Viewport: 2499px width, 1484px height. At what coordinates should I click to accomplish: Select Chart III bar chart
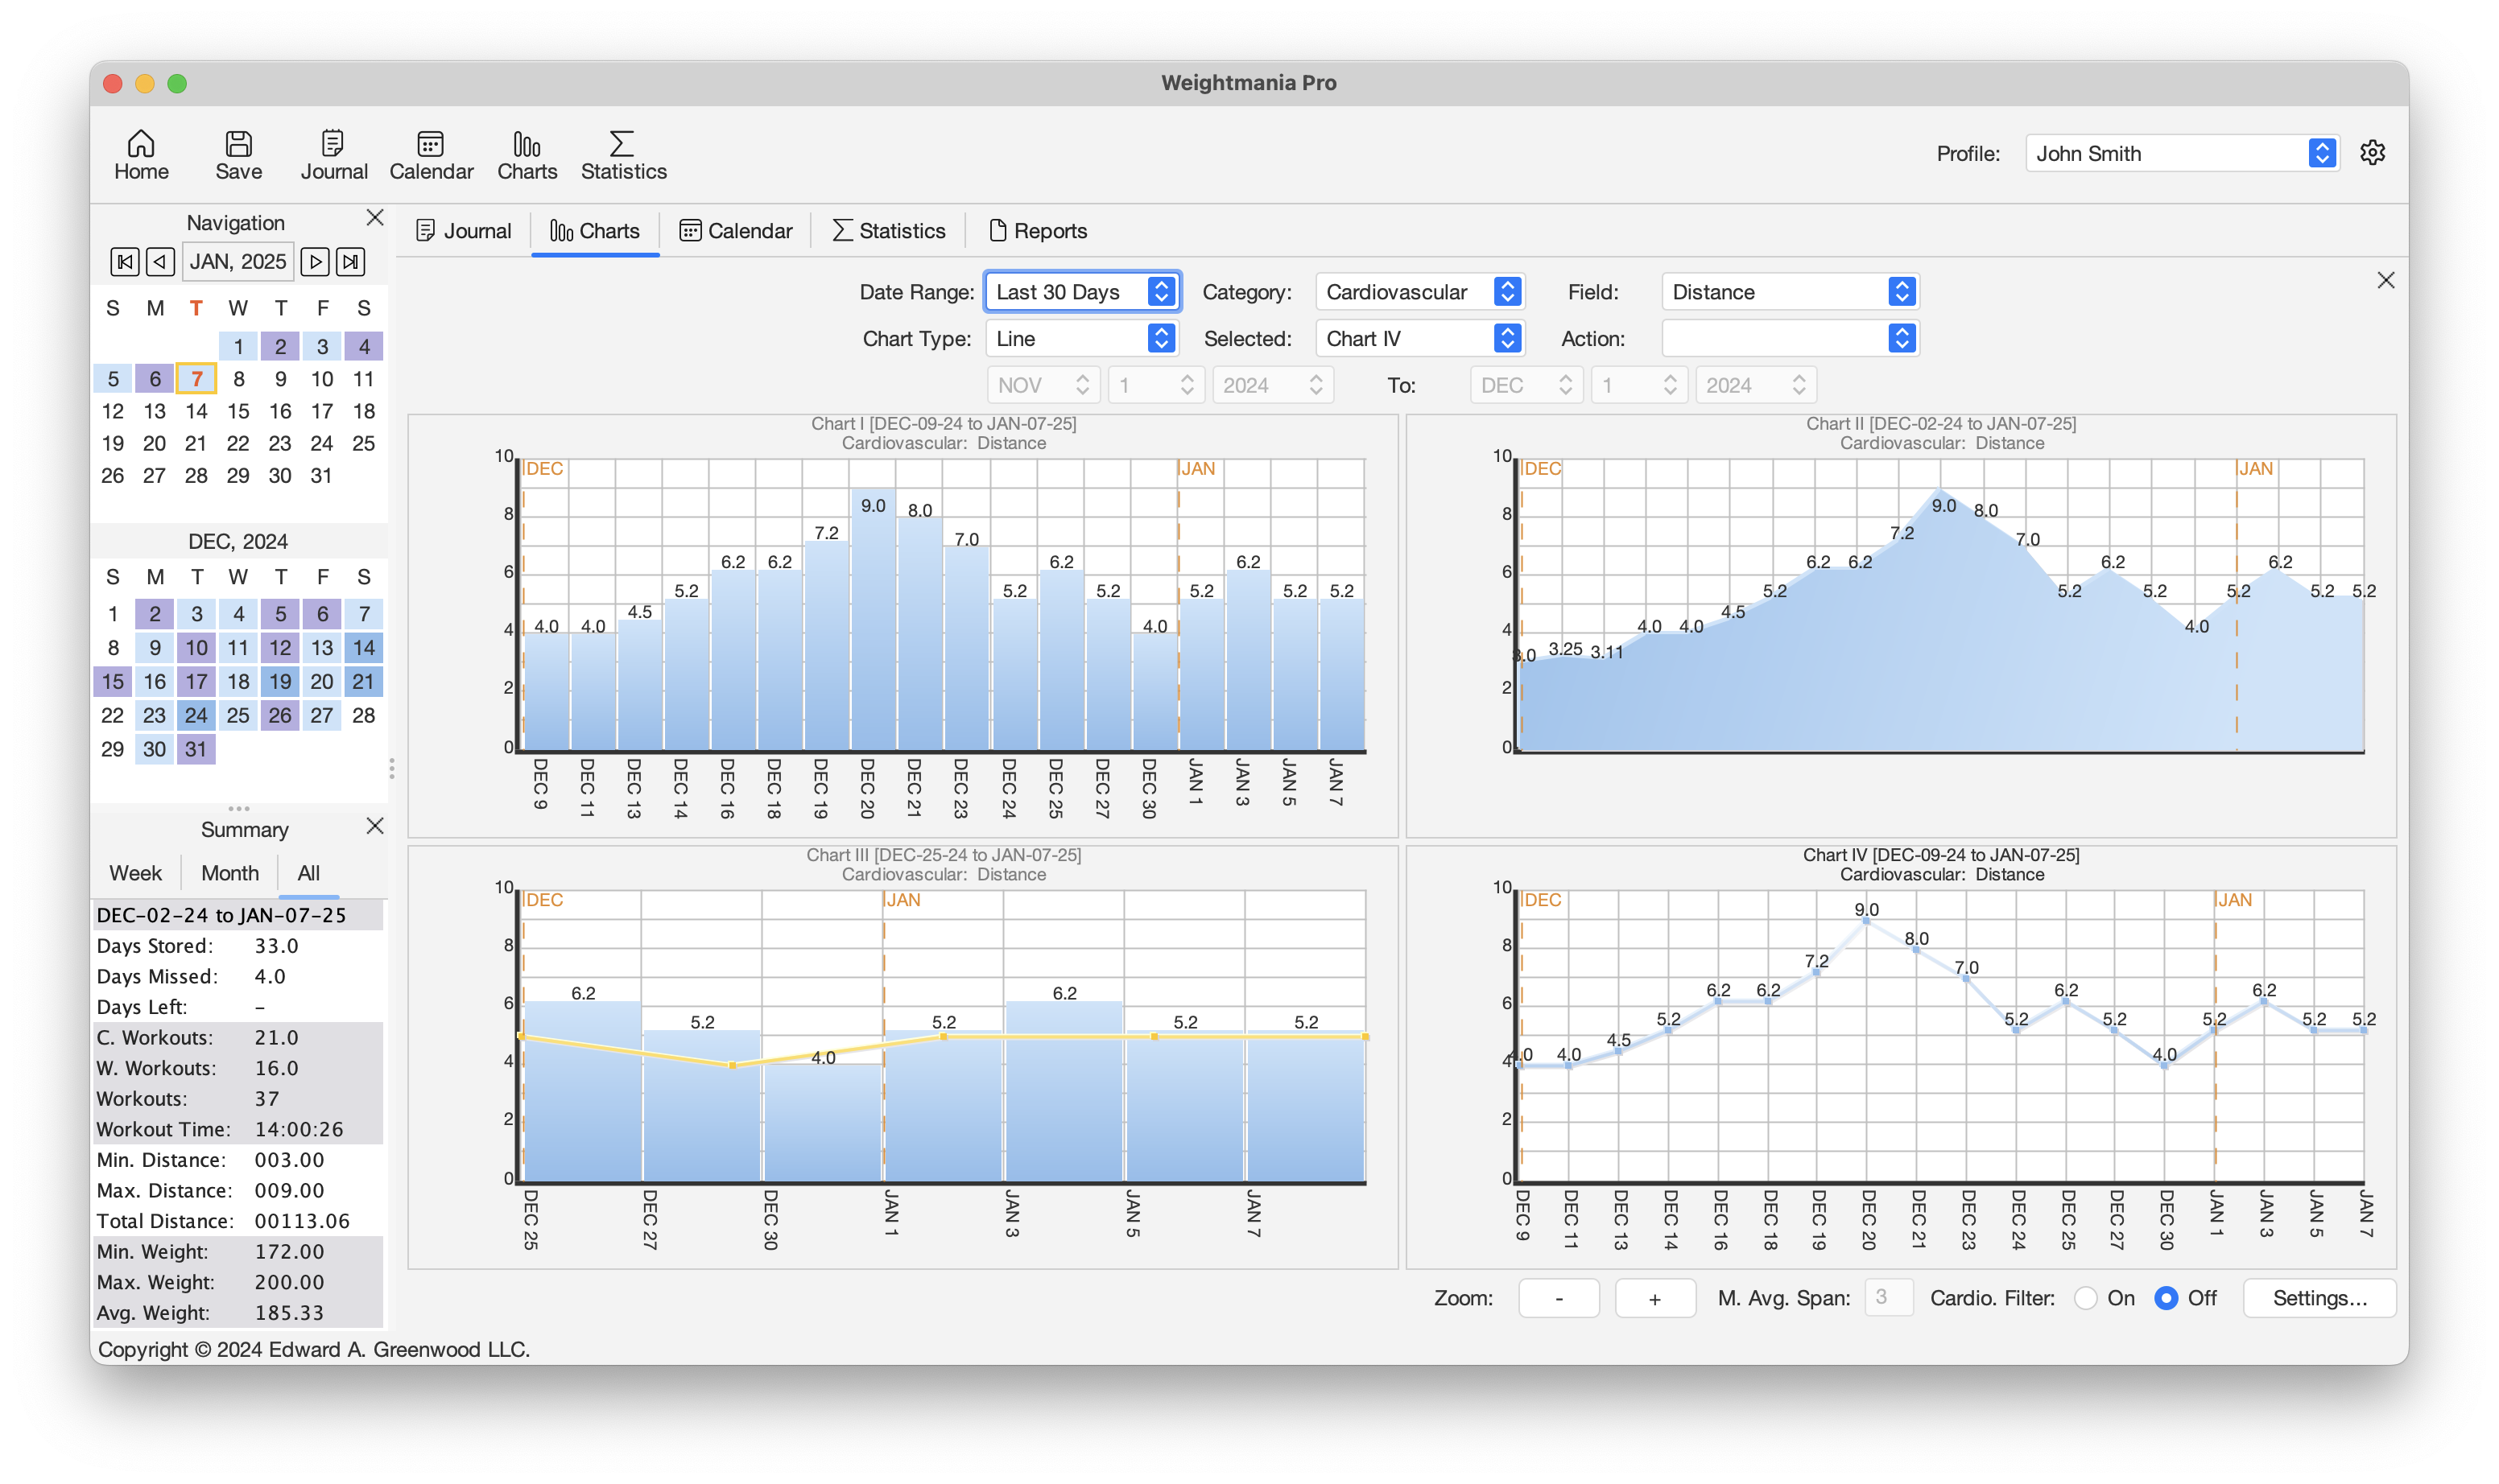click(903, 1058)
